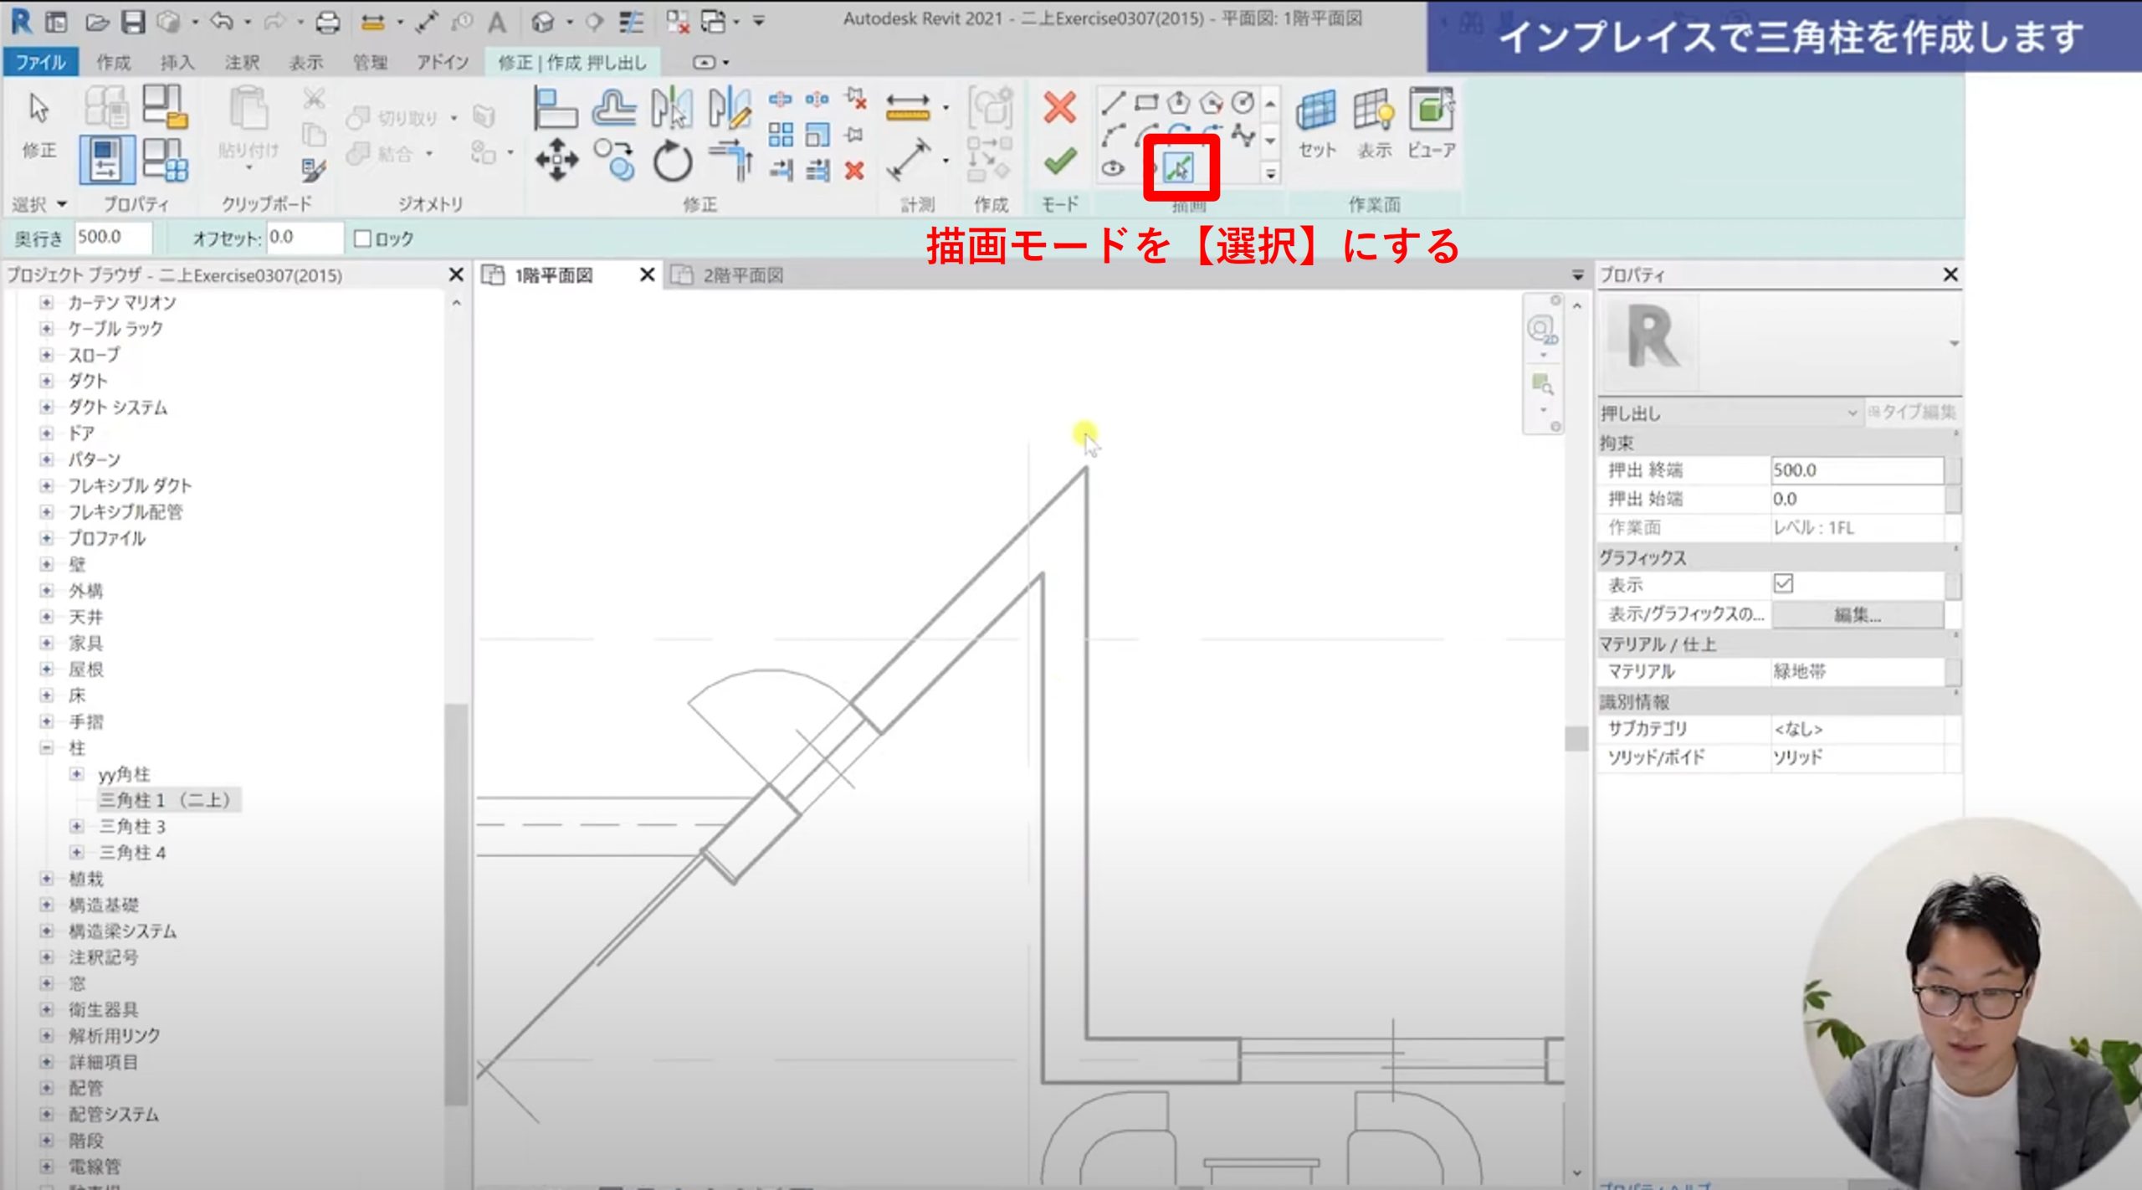Click the タイプ編集 edit type button
The image size is (2142, 1190).
click(x=1913, y=413)
